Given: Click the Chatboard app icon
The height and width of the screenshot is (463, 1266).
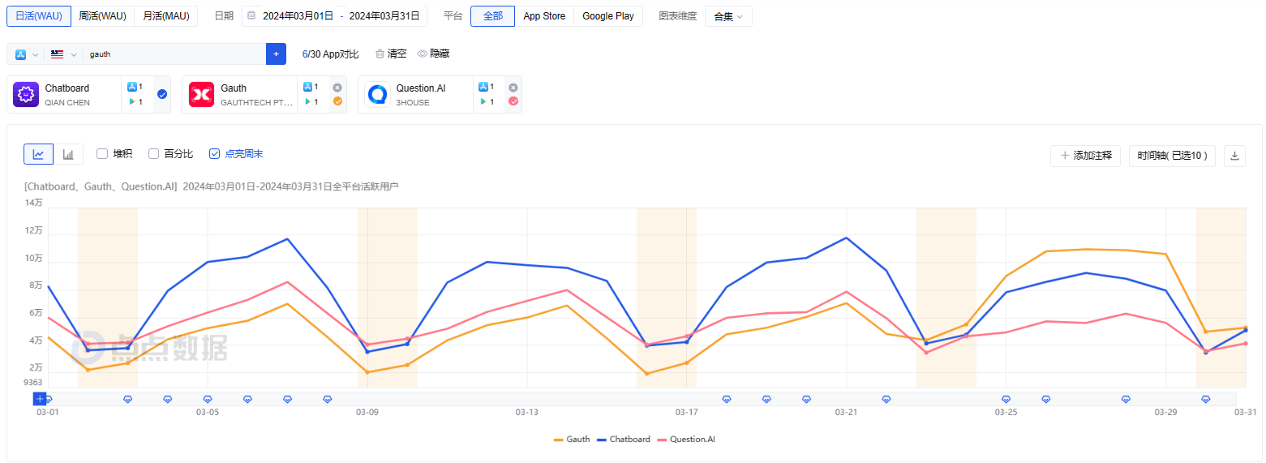Looking at the screenshot, I should point(26,95).
